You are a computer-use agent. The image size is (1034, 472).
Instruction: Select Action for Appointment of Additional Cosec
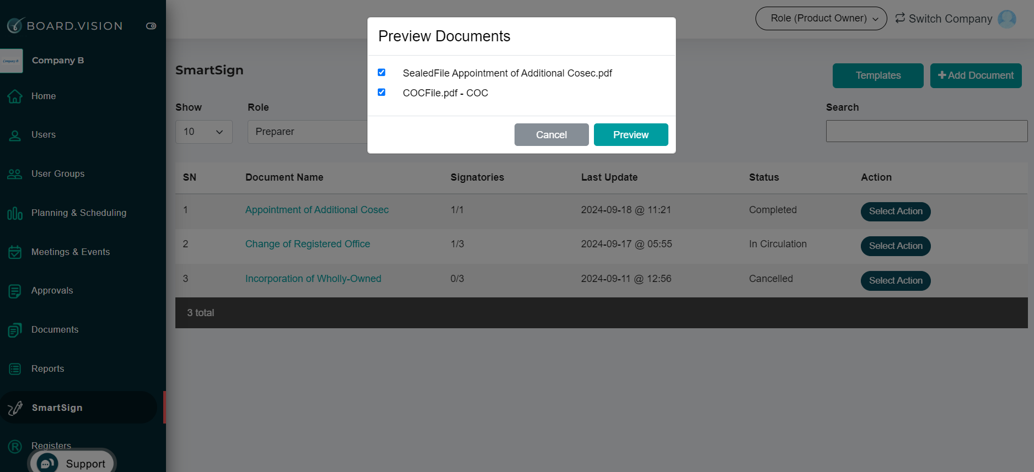tap(896, 211)
